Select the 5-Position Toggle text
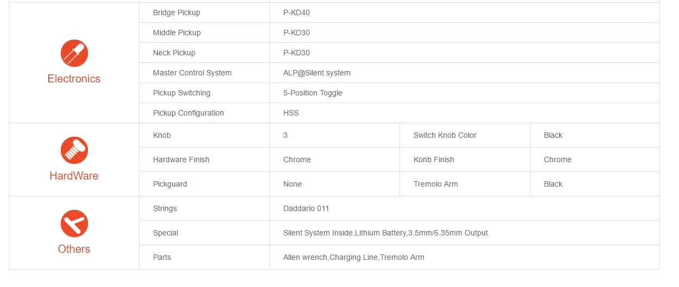The image size is (679, 287). [313, 93]
